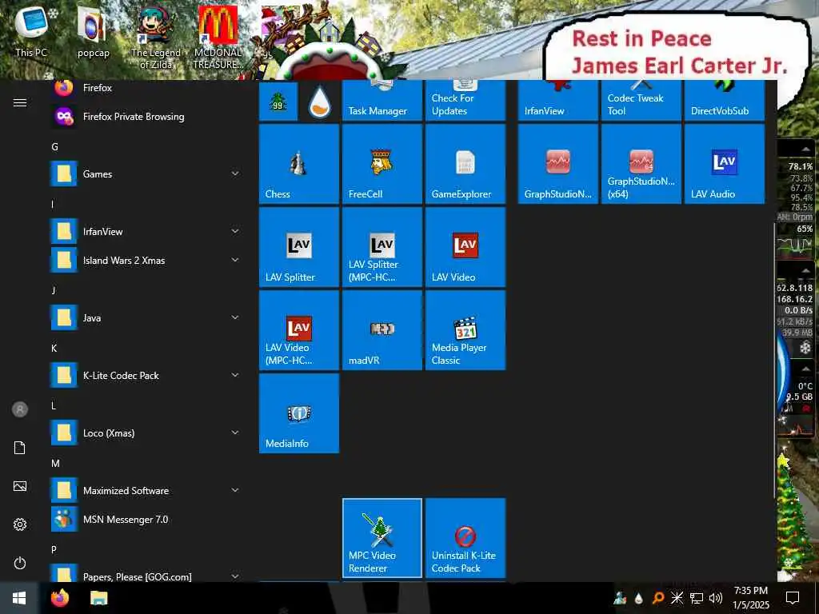
Task: Click the Power button in Start
Action: click(20, 563)
